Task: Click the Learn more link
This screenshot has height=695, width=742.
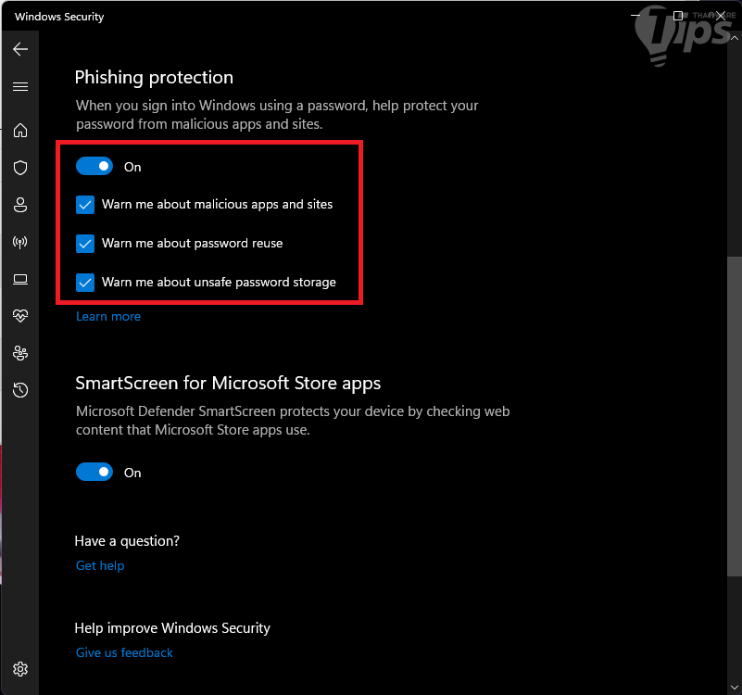Action: pyautogui.click(x=108, y=317)
